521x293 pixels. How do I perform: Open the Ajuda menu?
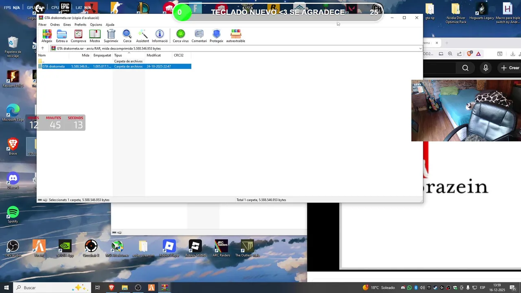coord(110,24)
